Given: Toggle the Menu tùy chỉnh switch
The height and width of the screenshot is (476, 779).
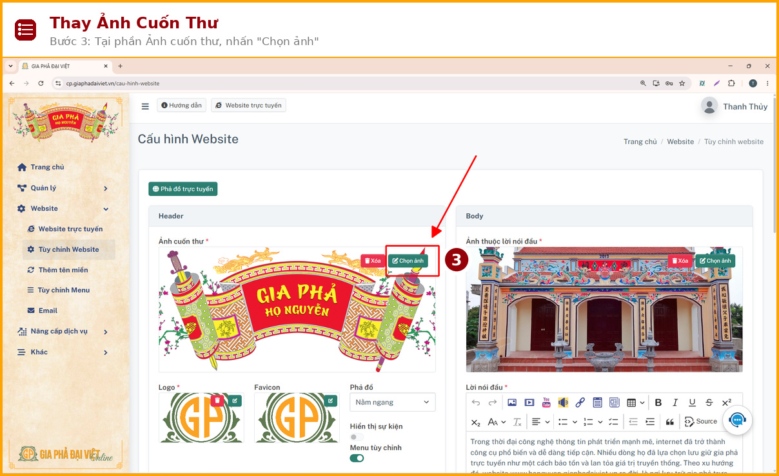Looking at the screenshot, I should tap(357, 458).
